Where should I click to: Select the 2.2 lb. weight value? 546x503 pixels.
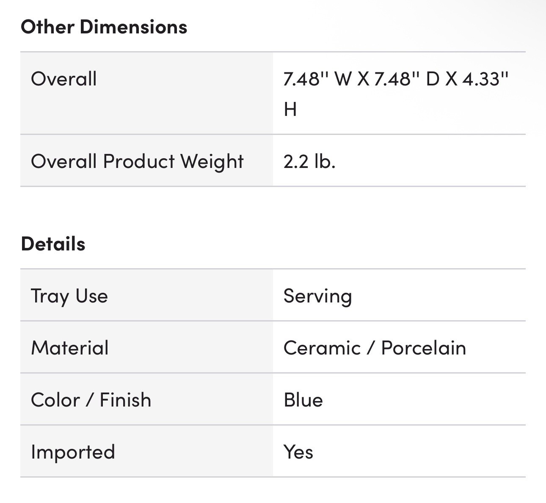tap(309, 162)
